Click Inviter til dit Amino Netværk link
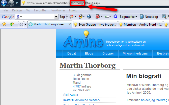169x105 pixels. coord(82,100)
